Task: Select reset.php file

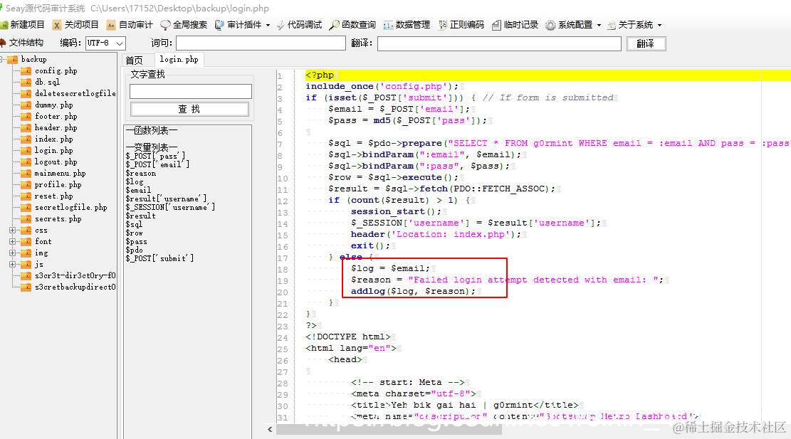Action: point(54,196)
